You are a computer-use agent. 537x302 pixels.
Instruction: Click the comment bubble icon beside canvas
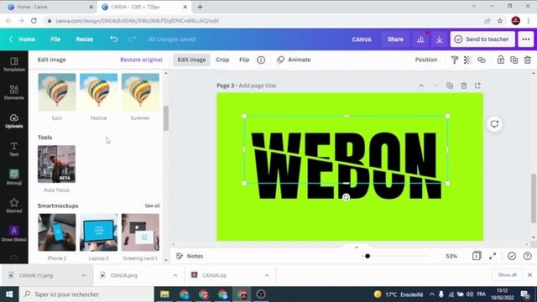click(494, 124)
